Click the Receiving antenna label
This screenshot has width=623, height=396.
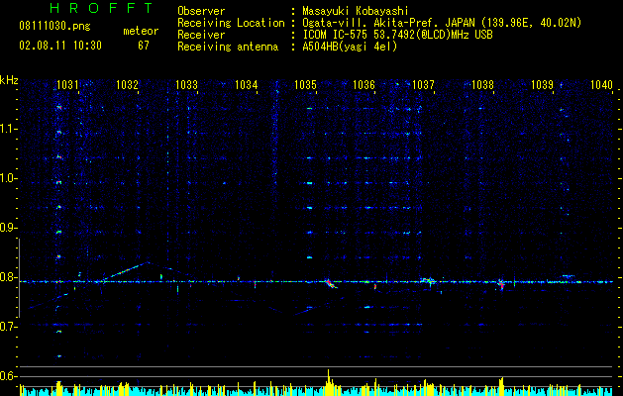tap(228, 47)
